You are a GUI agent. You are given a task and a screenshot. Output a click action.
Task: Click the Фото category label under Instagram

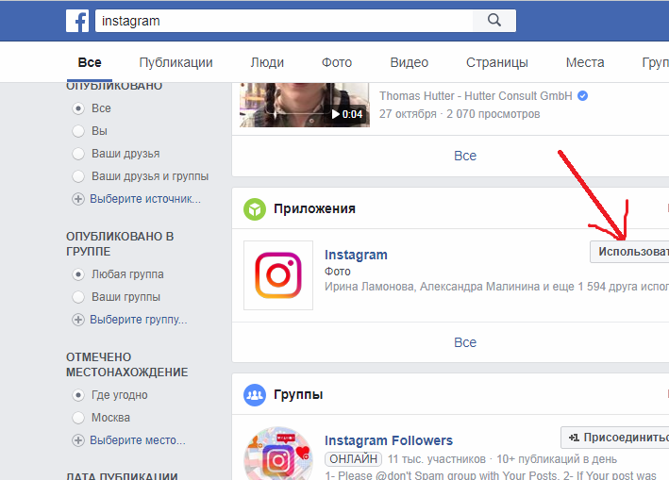(338, 272)
